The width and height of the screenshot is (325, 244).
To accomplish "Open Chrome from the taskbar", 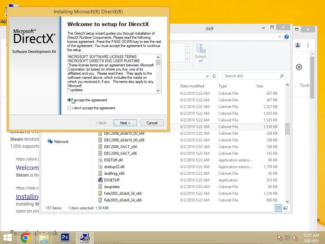I will pyautogui.click(x=25, y=238).
